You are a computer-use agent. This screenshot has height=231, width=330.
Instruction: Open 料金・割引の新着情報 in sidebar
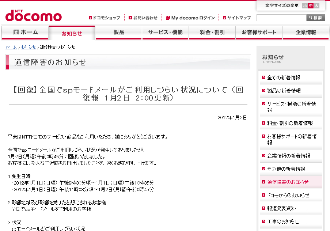[x=291, y=123]
